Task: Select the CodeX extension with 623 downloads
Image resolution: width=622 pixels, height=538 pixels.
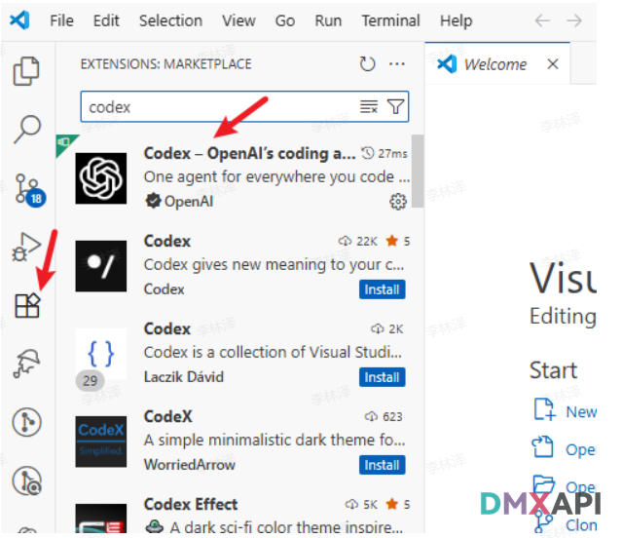Action: [x=238, y=441]
